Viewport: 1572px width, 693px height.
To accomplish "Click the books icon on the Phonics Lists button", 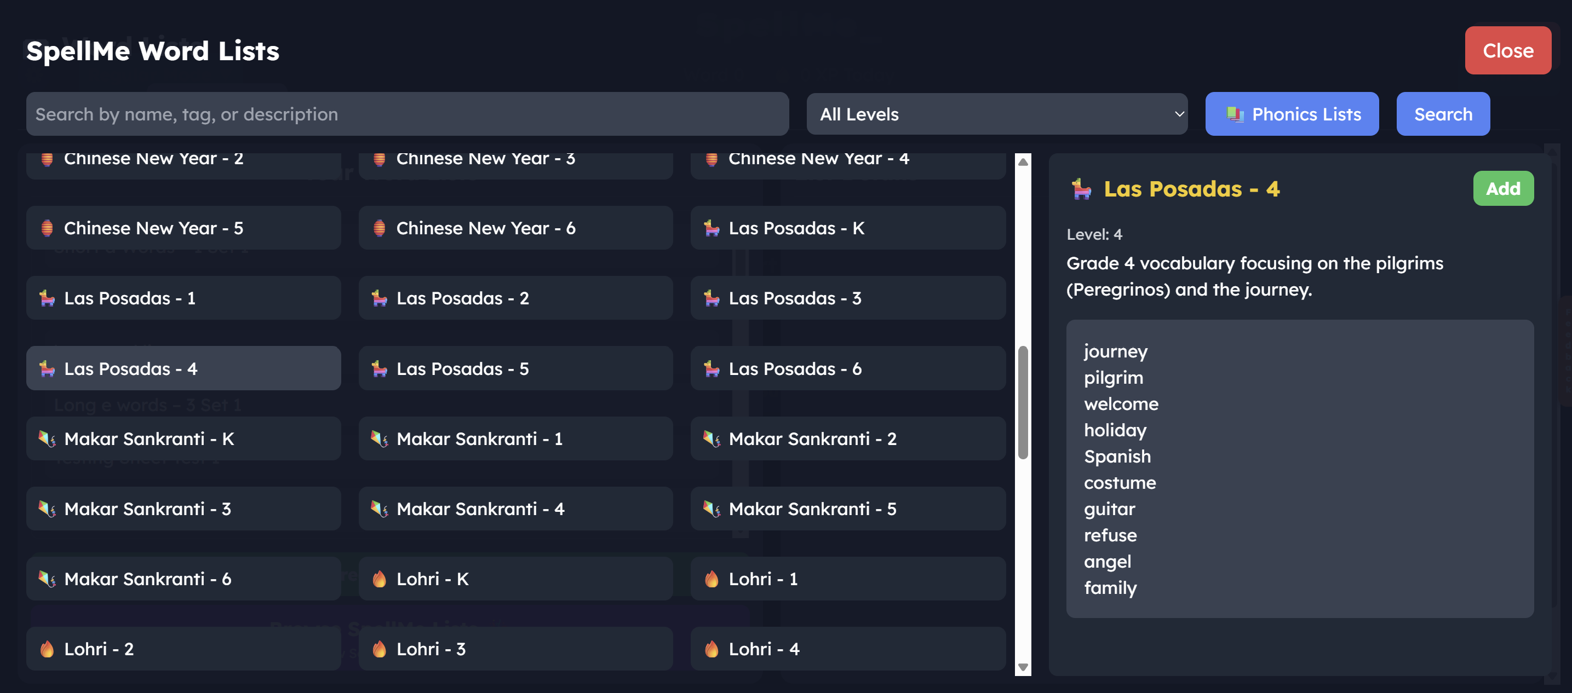I will click(x=1236, y=113).
